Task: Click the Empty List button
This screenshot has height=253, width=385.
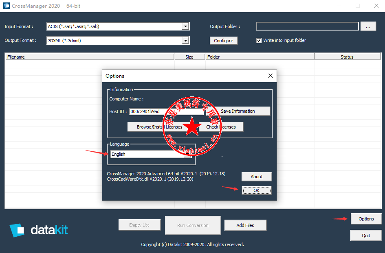Action: (139, 225)
